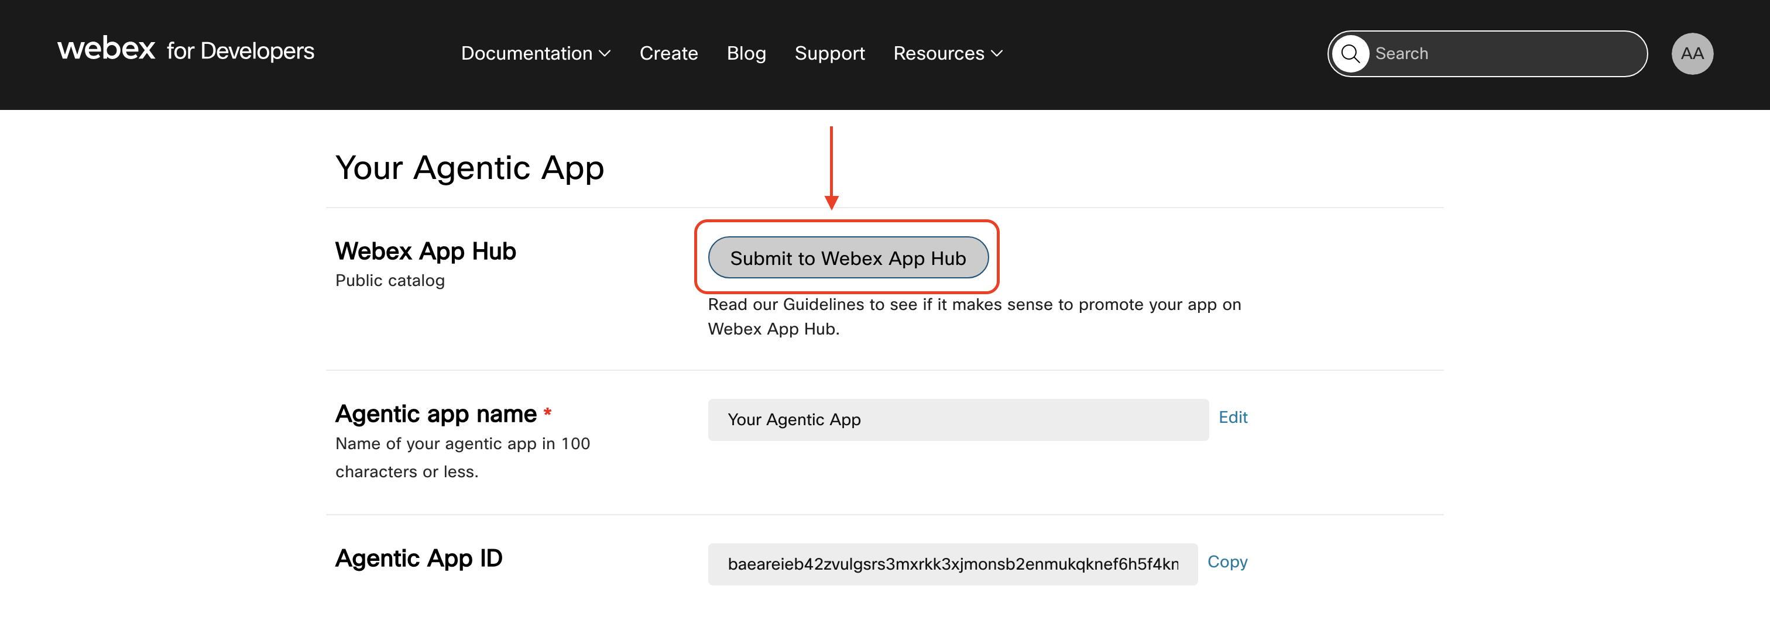1770x641 pixels.
Task: Open the AA account avatar menu
Action: click(x=1692, y=53)
